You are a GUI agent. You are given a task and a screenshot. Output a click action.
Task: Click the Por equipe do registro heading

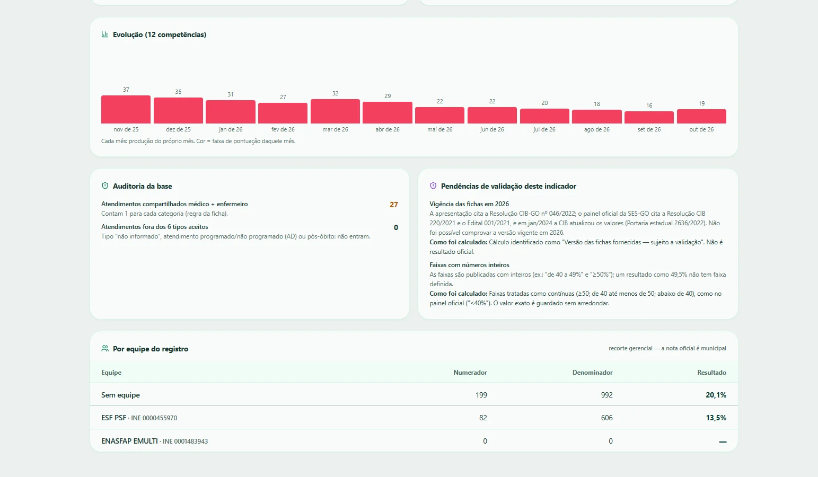click(x=151, y=349)
